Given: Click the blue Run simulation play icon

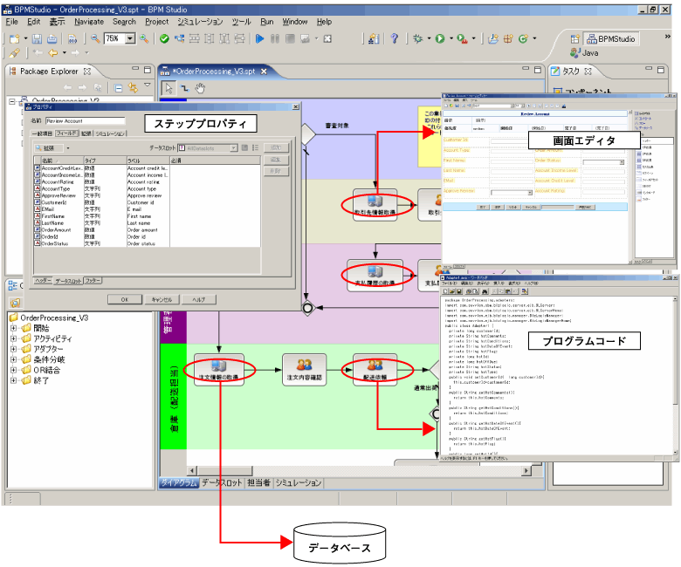Looking at the screenshot, I should click(259, 39).
